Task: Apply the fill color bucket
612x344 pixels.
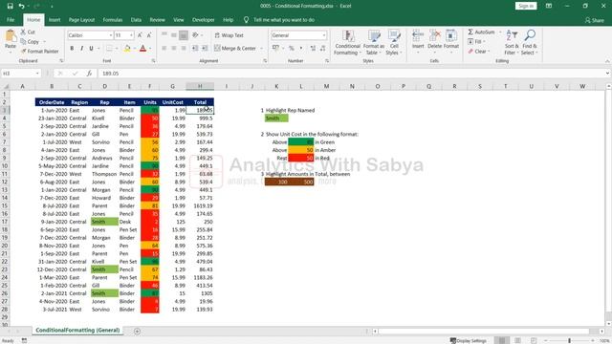Action: (x=127, y=49)
